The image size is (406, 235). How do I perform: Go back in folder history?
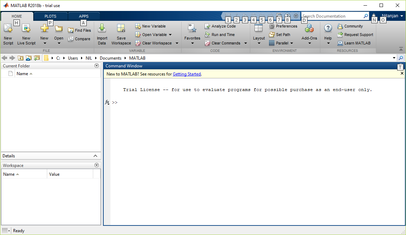click(4, 58)
